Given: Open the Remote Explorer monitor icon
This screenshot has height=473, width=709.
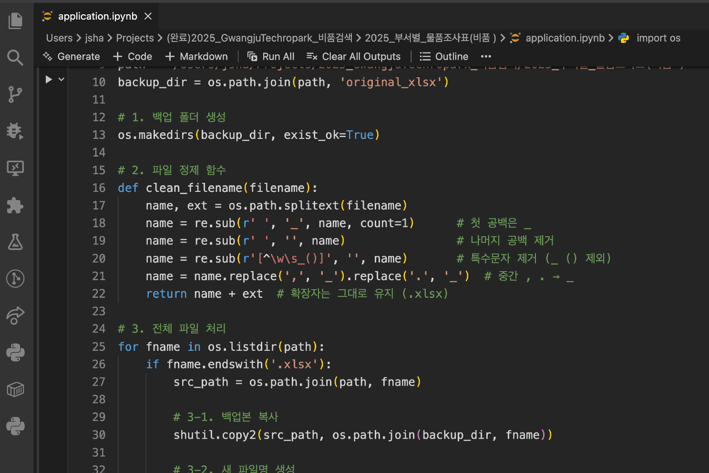Looking at the screenshot, I should pos(16,168).
